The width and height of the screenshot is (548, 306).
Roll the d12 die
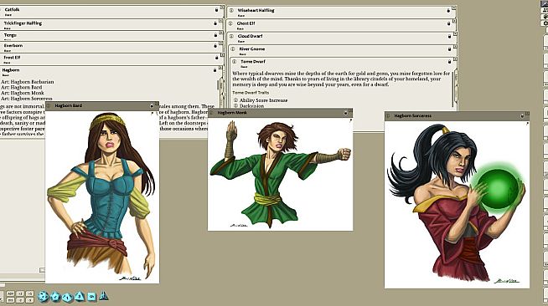coord(55,297)
